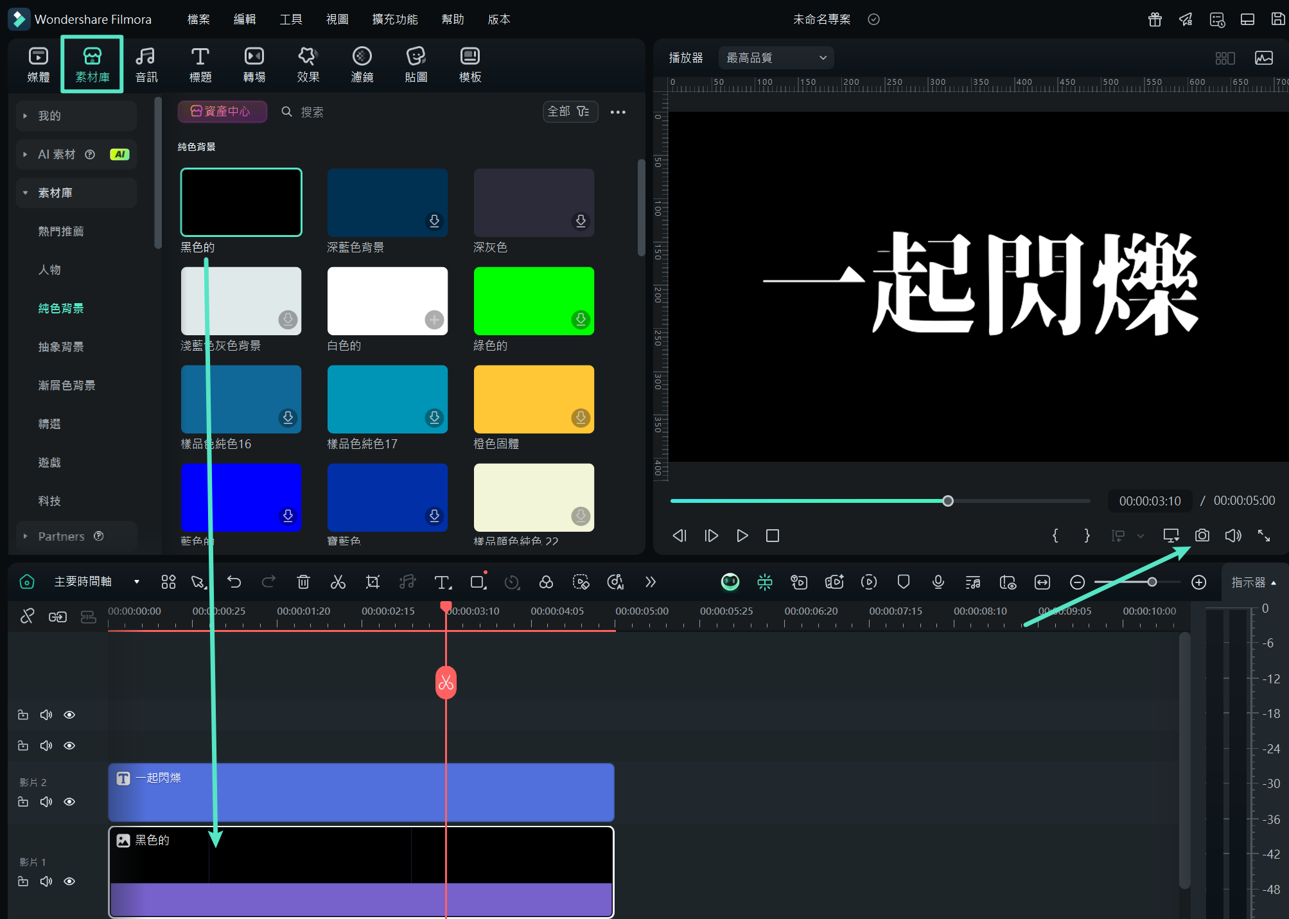The width and height of the screenshot is (1289, 919).
Task: Click the delete trash icon
Action: coord(303,582)
